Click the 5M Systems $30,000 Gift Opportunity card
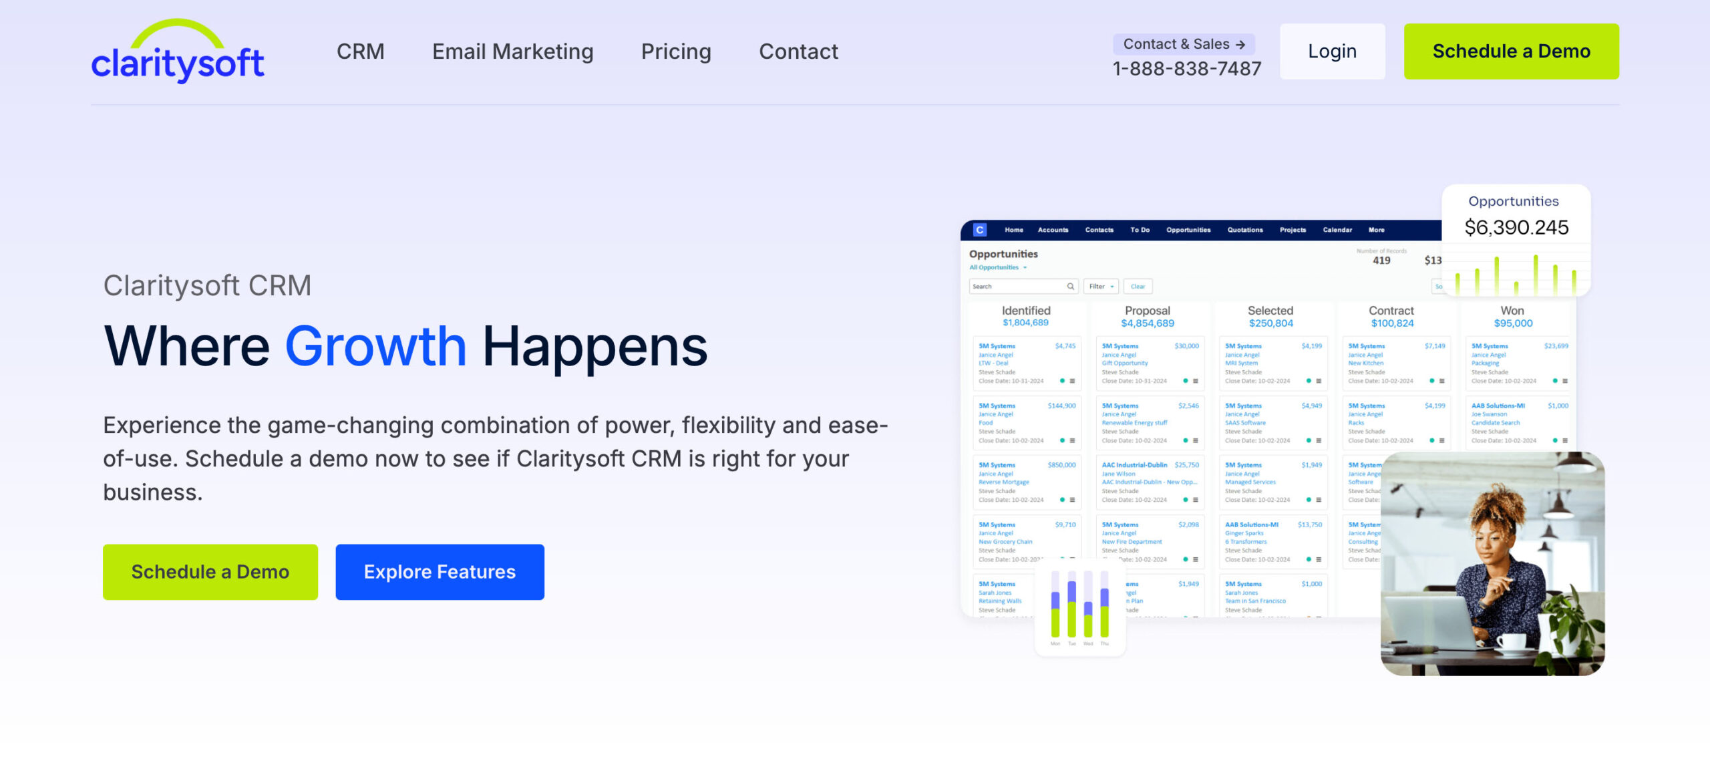The height and width of the screenshot is (759, 1710). [1150, 363]
